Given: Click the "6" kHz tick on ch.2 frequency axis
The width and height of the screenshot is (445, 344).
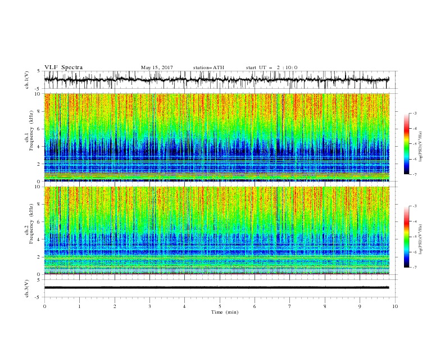Looking at the screenshot, I should tap(39, 222).
